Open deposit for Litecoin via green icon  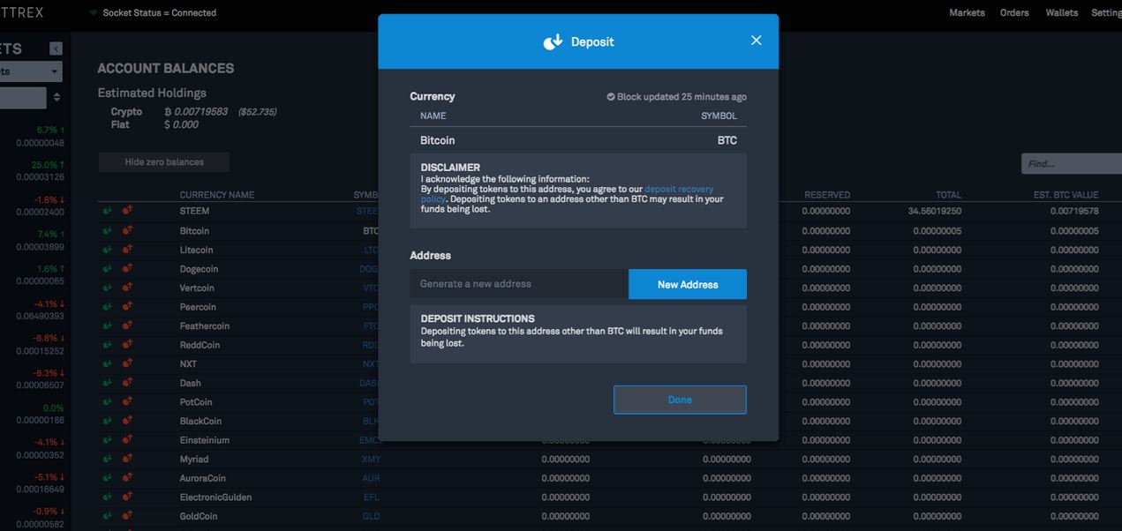pyautogui.click(x=107, y=250)
